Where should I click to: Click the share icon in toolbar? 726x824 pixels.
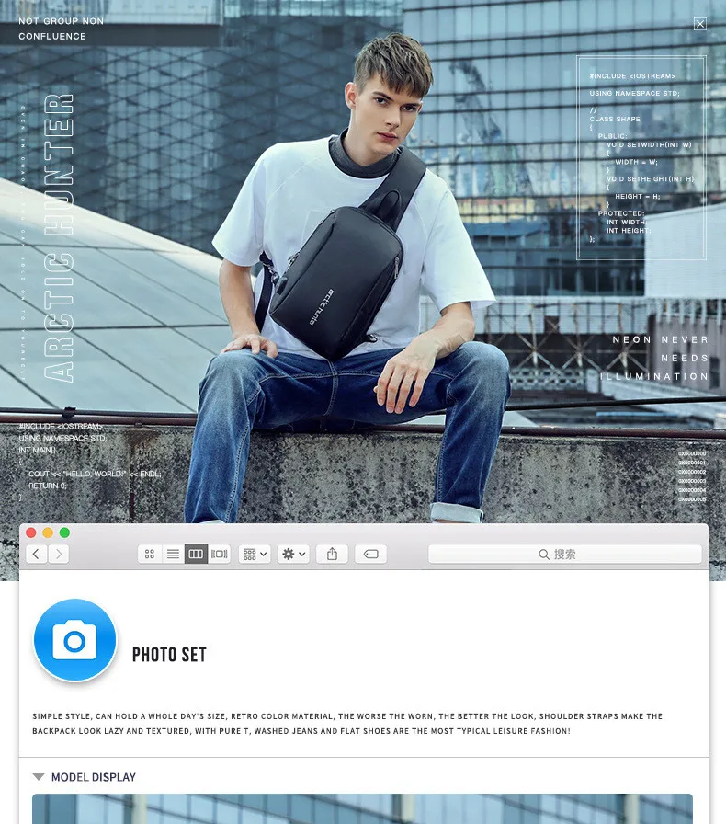[332, 554]
